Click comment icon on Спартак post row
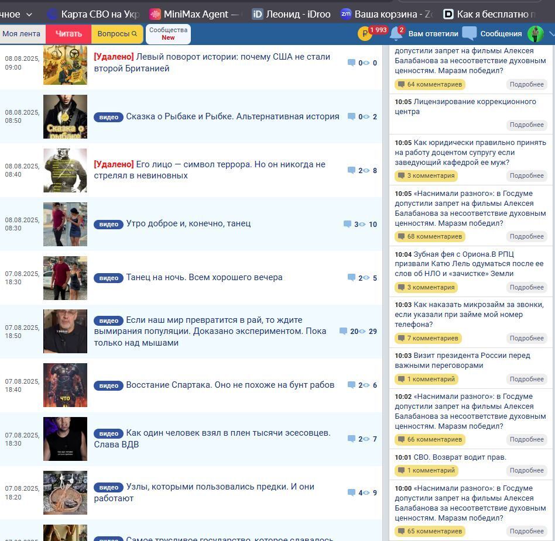This screenshot has width=555, height=541. coord(351,385)
